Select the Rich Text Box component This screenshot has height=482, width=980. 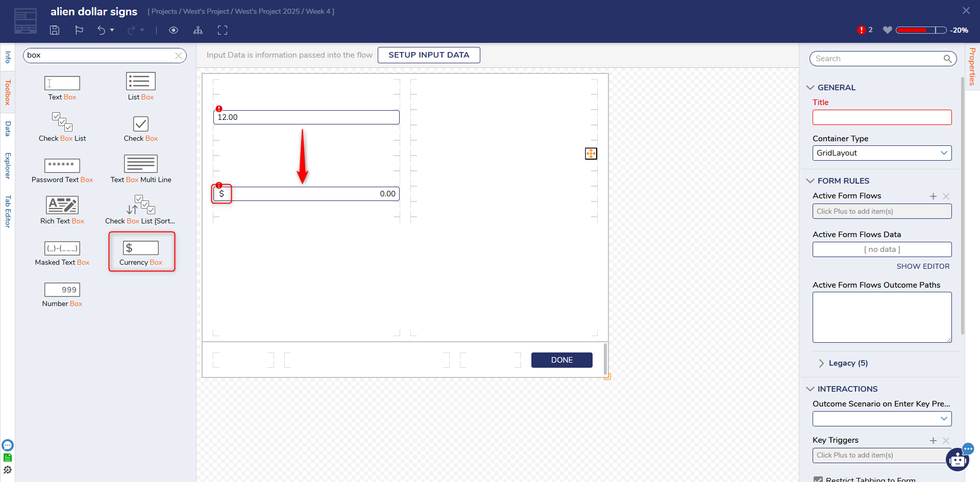(x=62, y=210)
